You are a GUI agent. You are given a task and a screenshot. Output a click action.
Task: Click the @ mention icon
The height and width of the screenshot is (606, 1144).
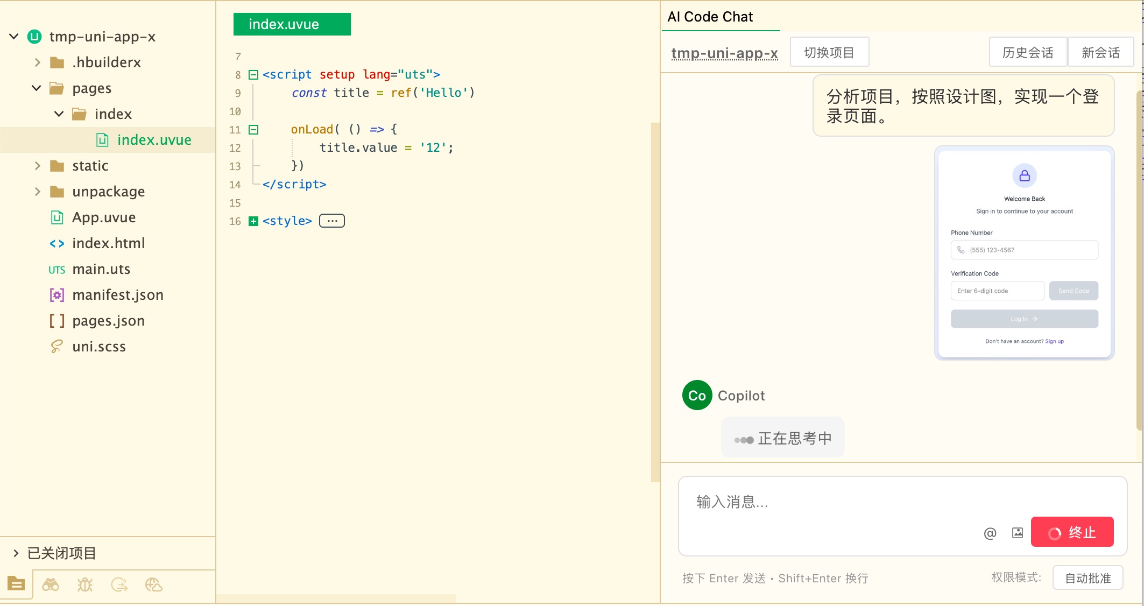pos(990,533)
